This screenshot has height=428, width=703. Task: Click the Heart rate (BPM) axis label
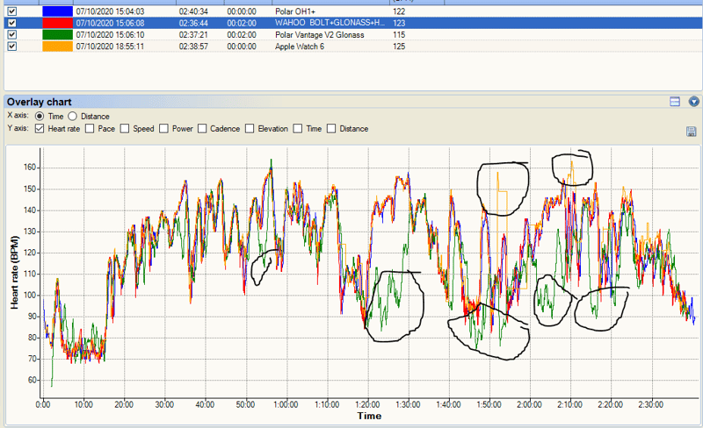15,273
